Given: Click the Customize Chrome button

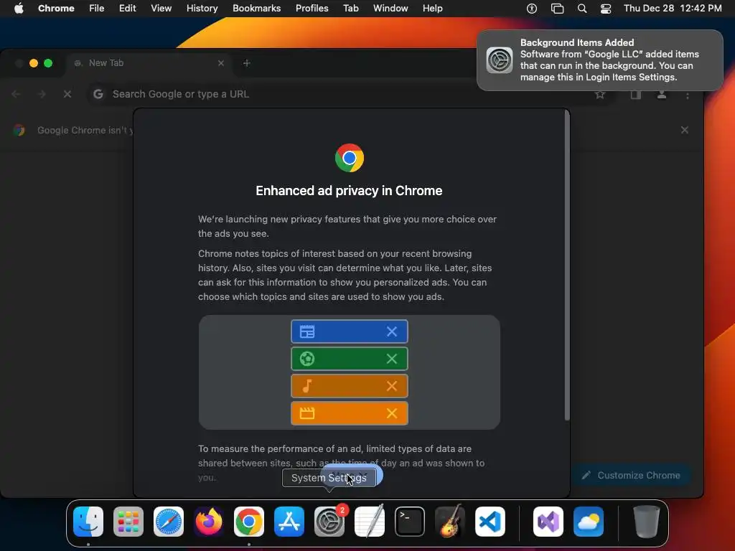Looking at the screenshot, I should [632, 475].
